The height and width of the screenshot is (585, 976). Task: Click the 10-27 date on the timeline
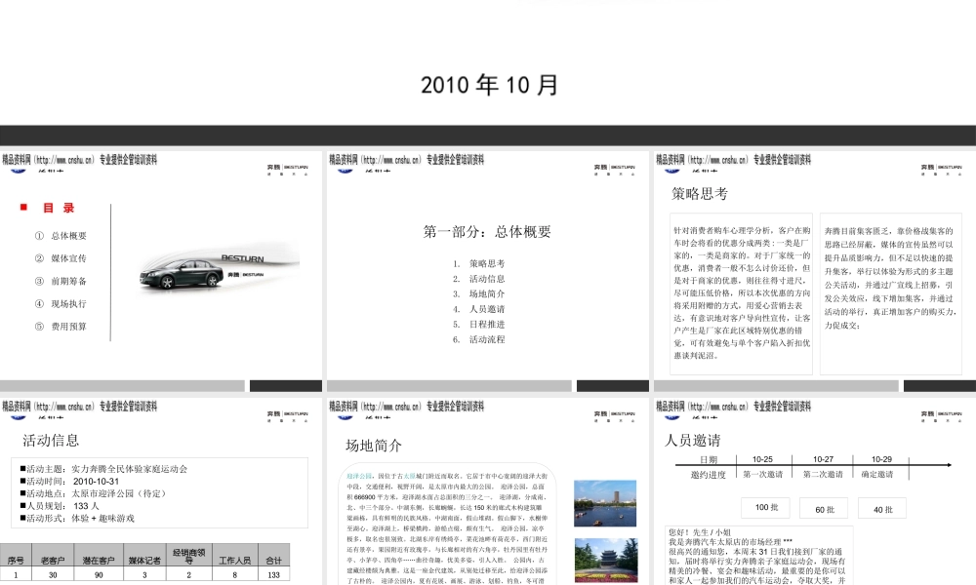point(823,459)
